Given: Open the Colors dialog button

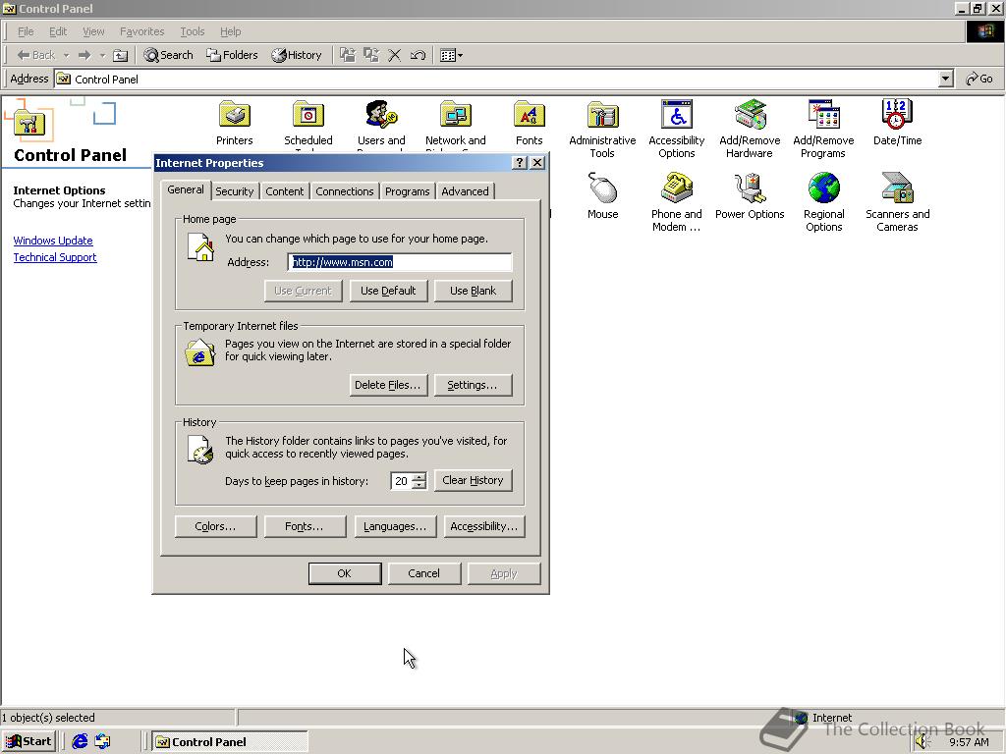Looking at the screenshot, I should click(215, 526).
